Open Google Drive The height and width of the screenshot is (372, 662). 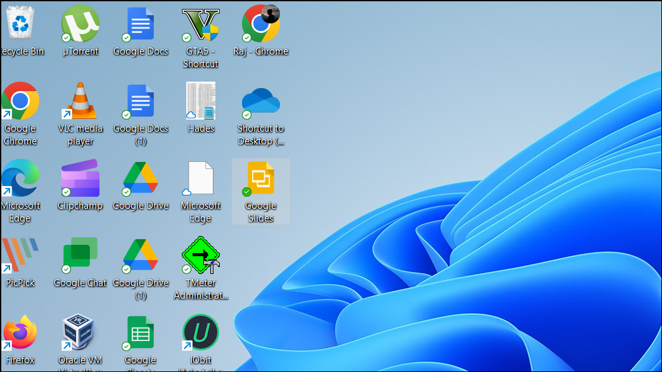141,178
